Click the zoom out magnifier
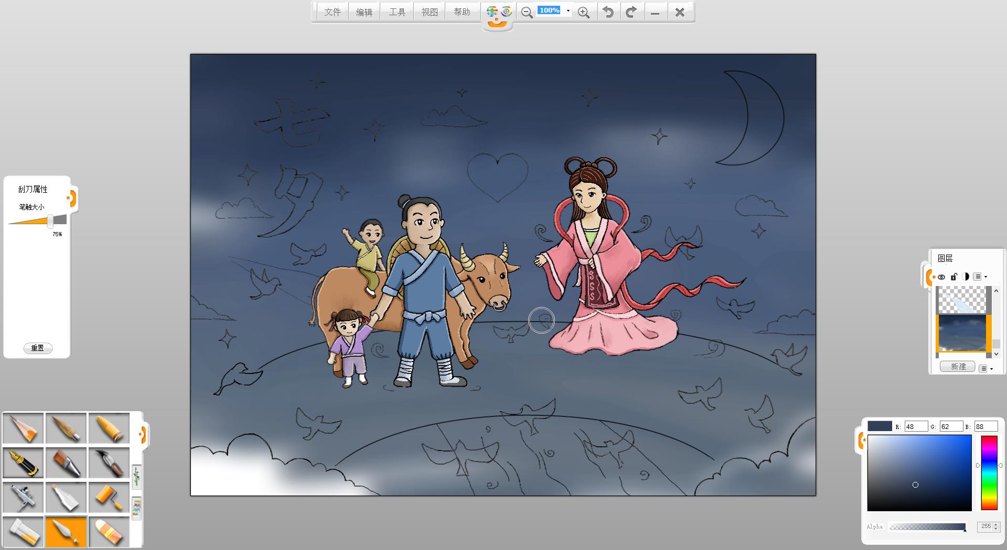 click(527, 12)
